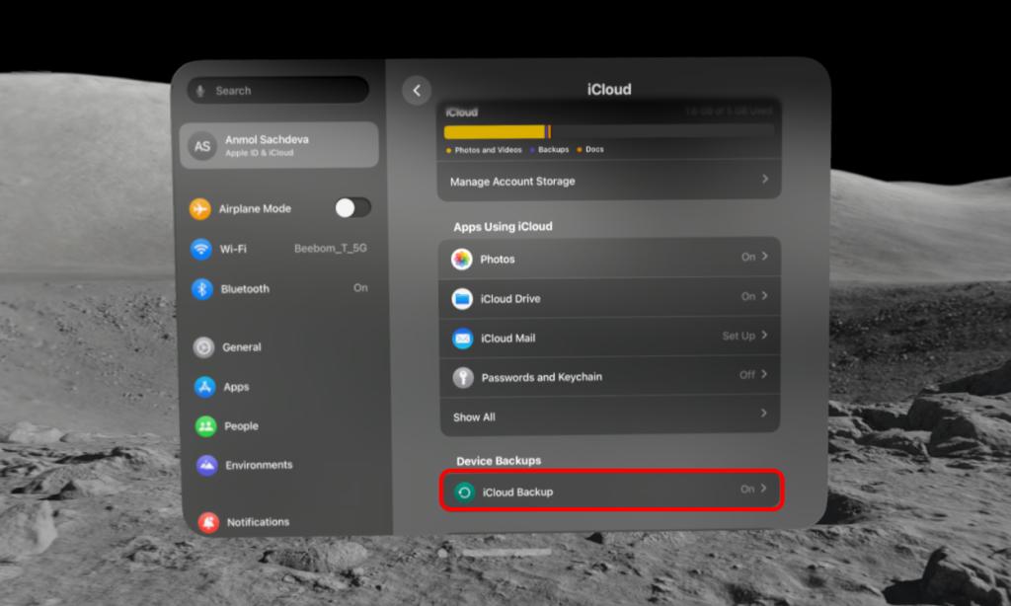Screen dimensions: 1011x606
Task: Click the Beebom_T_5G network name
Action: (331, 248)
